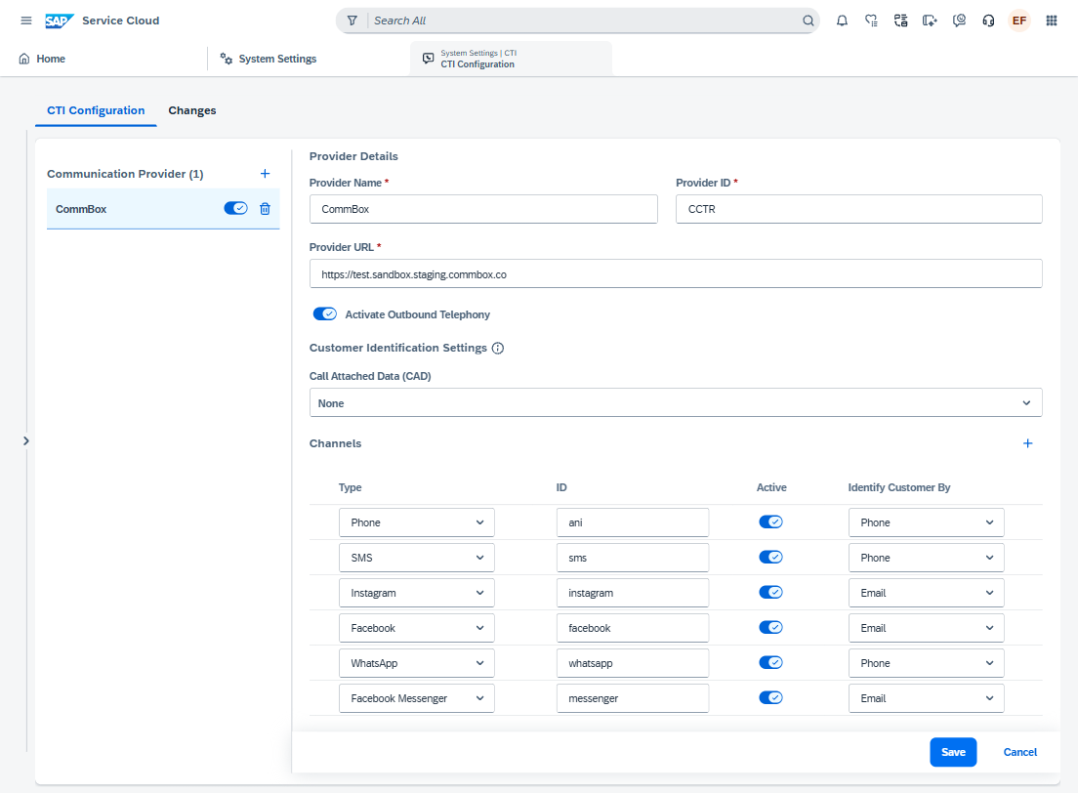Toggle Active switch for whatsapp channel
Image resolution: width=1078 pixels, height=793 pixels.
click(x=770, y=662)
